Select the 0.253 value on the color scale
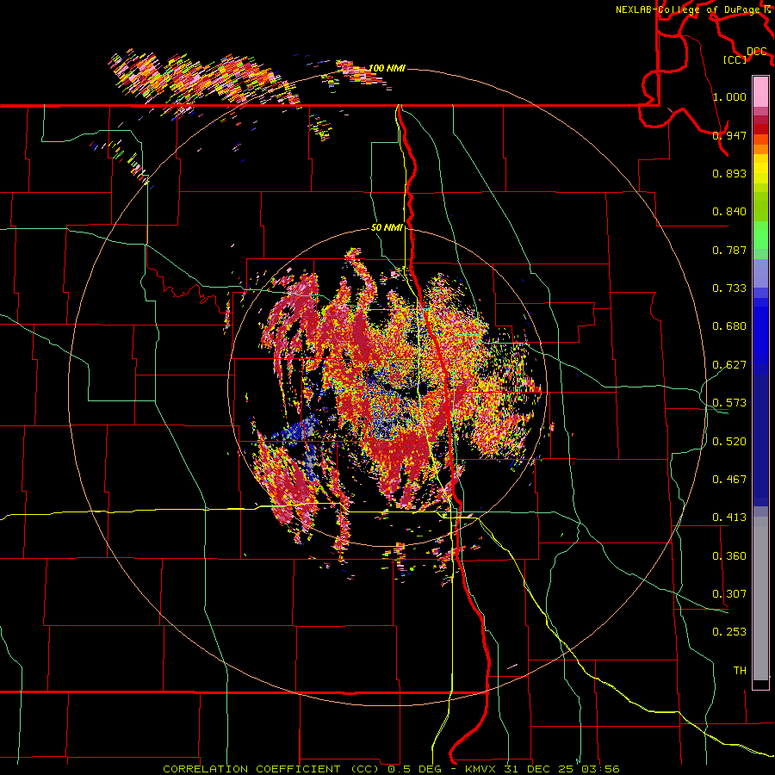775x775 pixels. tap(729, 632)
